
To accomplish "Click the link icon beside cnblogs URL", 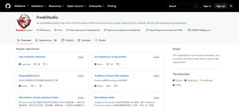I will (x=105, y=30).
